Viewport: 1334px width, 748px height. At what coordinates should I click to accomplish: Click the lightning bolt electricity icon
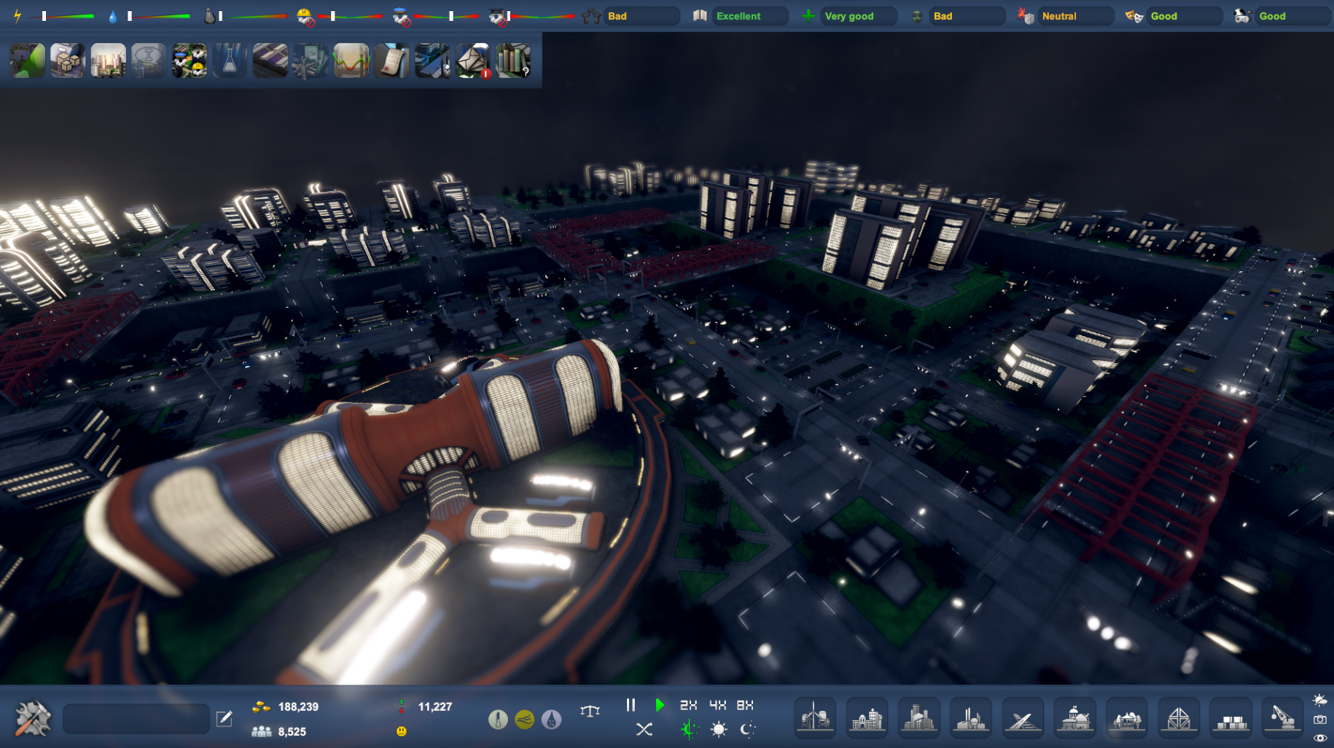pyautogui.click(x=17, y=15)
